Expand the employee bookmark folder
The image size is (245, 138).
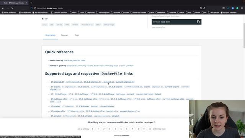coord(116,13)
